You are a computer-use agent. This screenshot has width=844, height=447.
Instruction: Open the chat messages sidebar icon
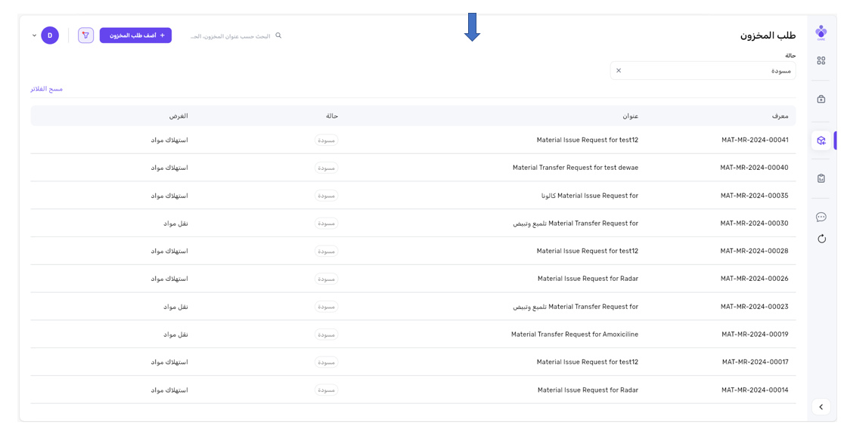tap(821, 217)
